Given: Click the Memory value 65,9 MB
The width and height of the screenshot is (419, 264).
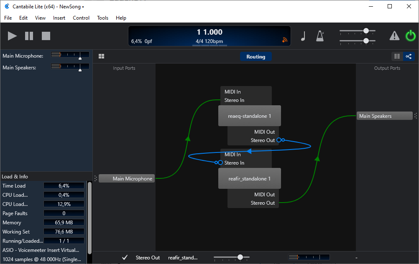Looking at the screenshot, I should click(x=64, y=223).
